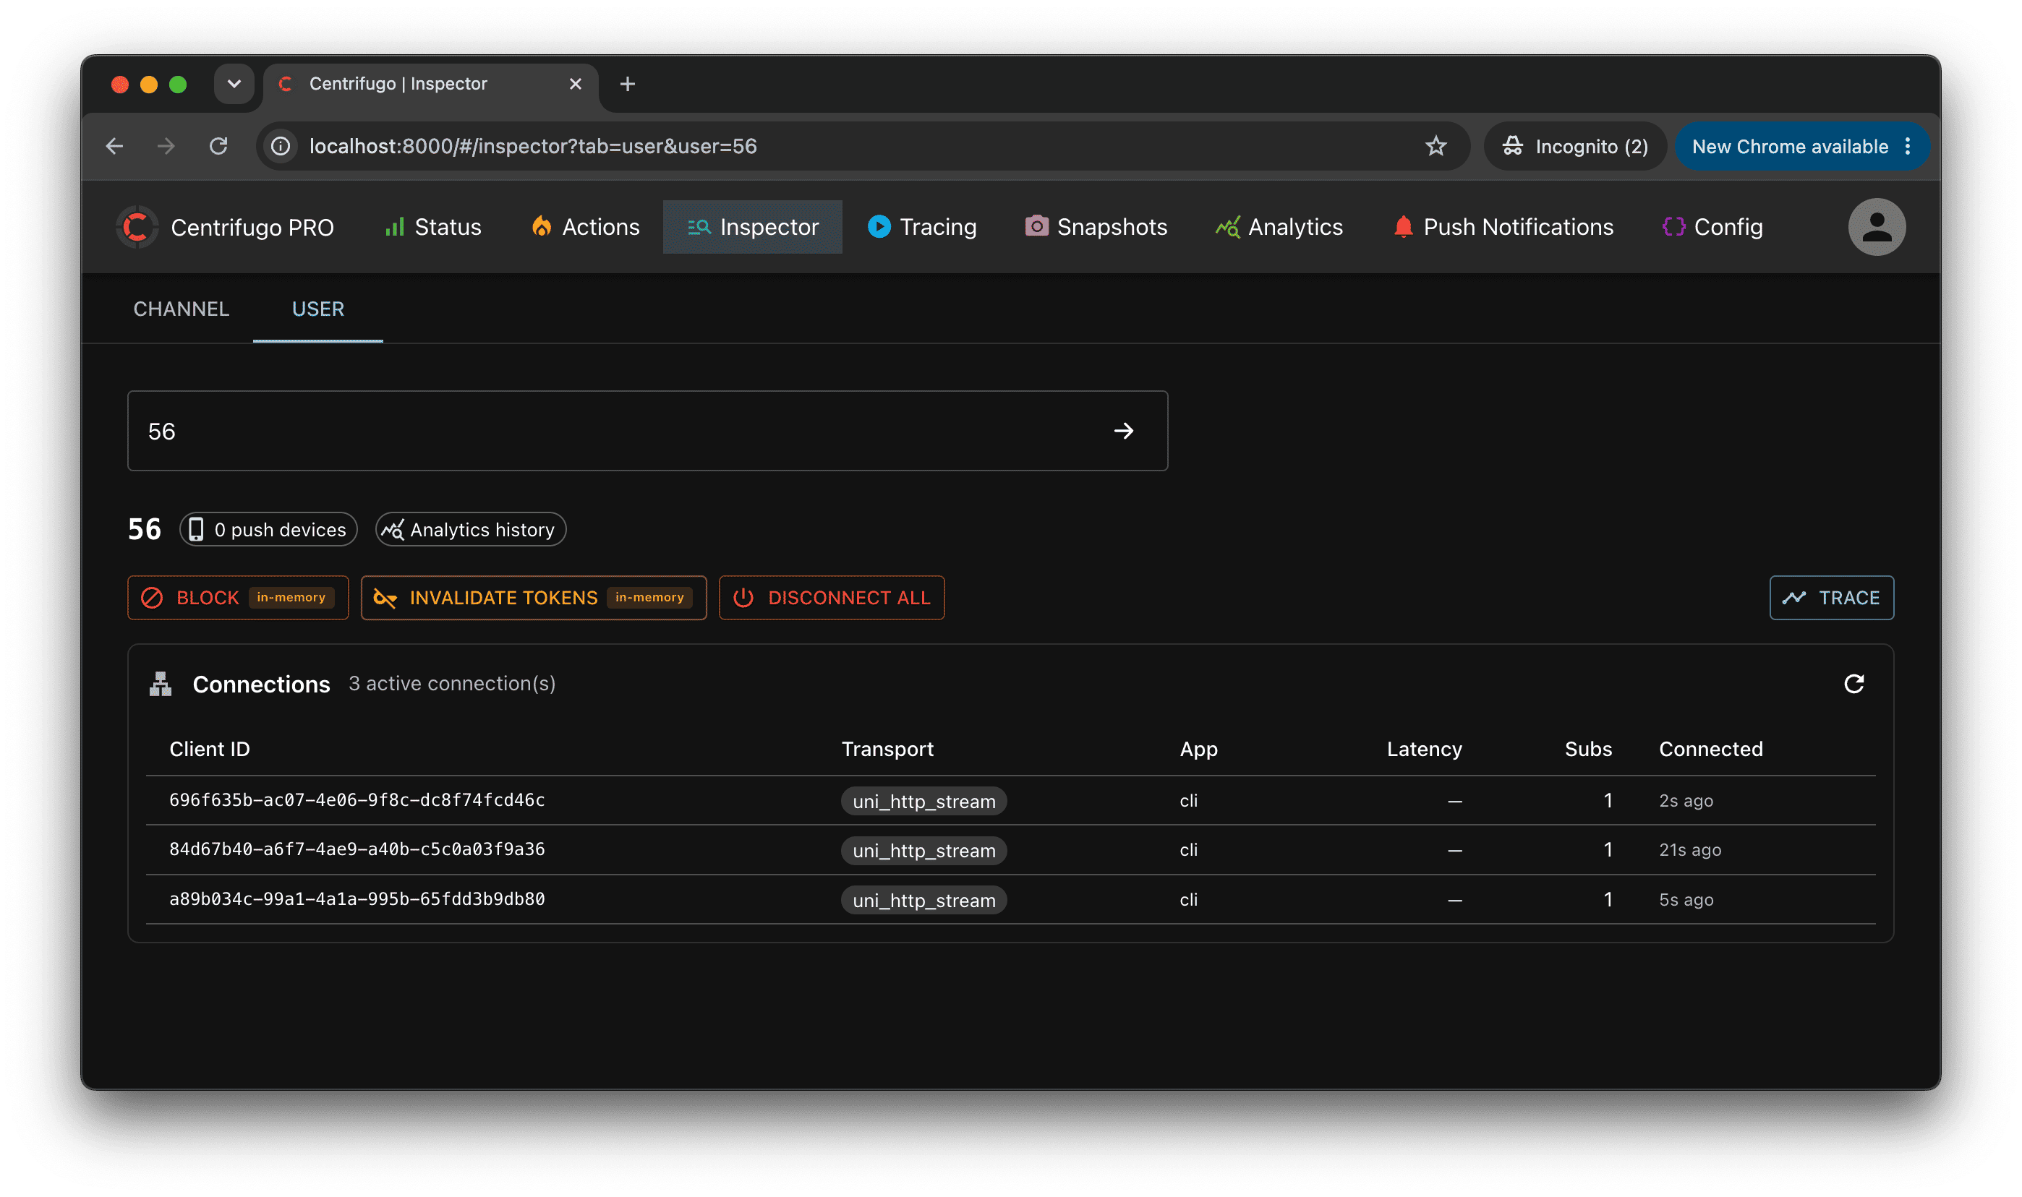This screenshot has height=1197, width=2022.
Task: Open Chrome menu from New Chrome available
Action: click(1906, 146)
